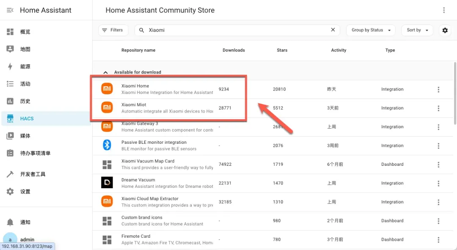
Task: Click the Passive BLE monitor Bluetooth icon
Action: (107, 146)
